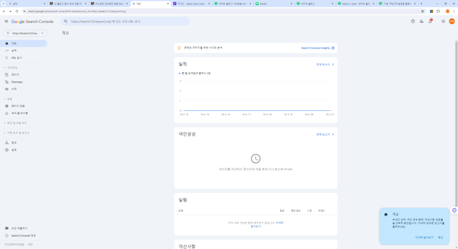Open the Help question mark icon
458x249 pixels.
point(413,22)
